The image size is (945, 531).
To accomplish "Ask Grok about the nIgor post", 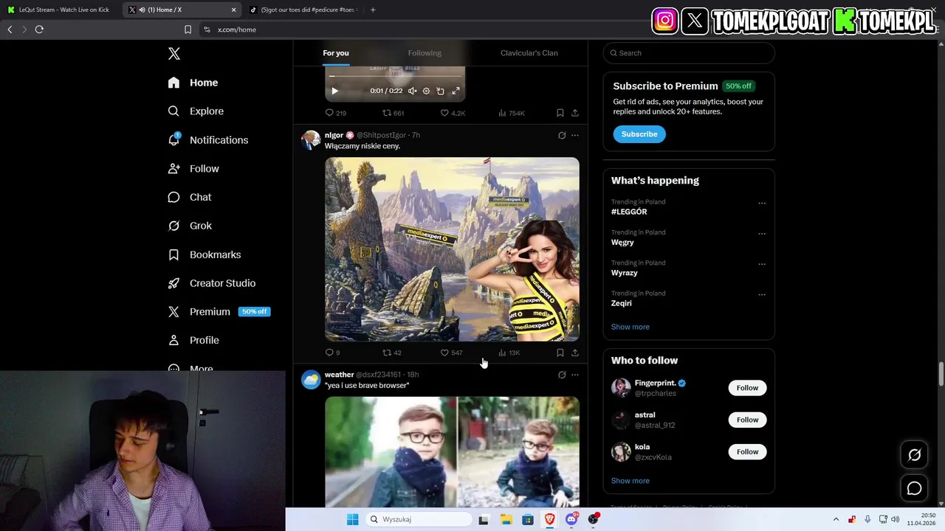I will click(562, 135).
